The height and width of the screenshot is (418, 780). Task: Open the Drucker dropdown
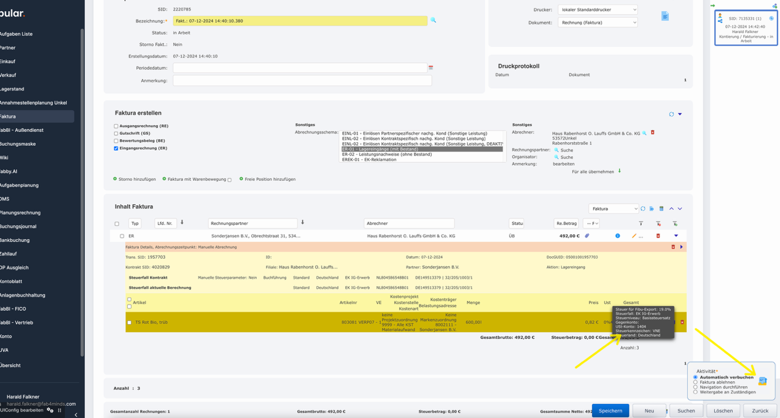[x=597, y=9]
